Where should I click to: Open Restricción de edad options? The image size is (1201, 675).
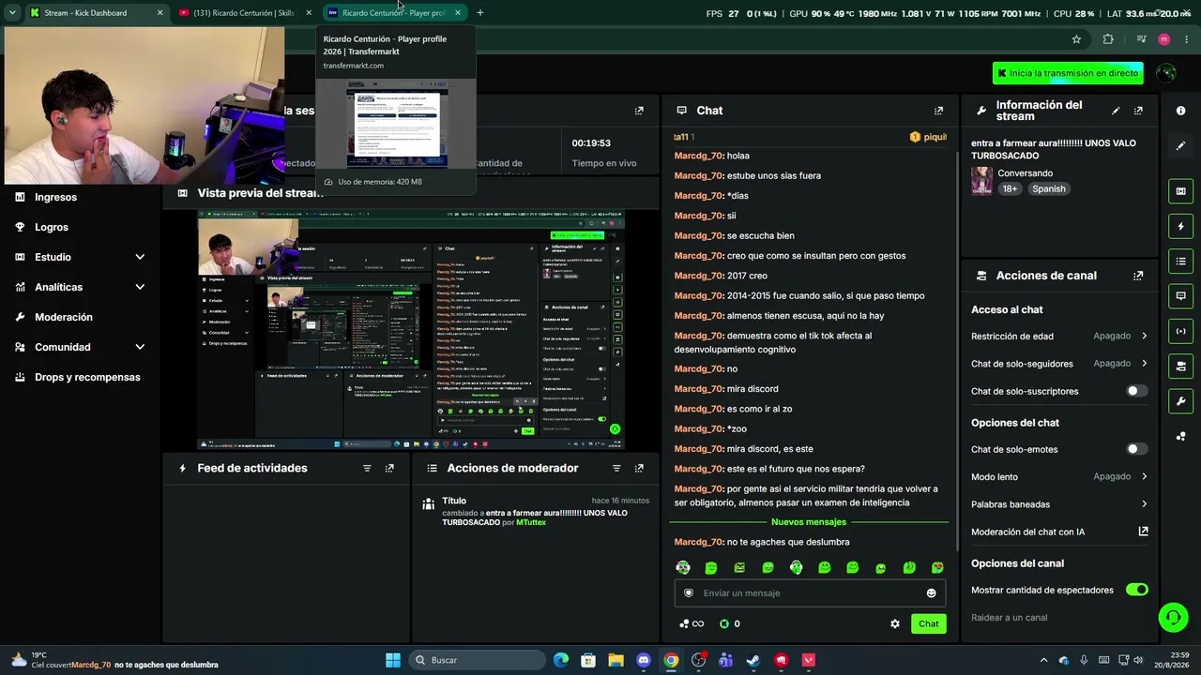click(1059, 336)
